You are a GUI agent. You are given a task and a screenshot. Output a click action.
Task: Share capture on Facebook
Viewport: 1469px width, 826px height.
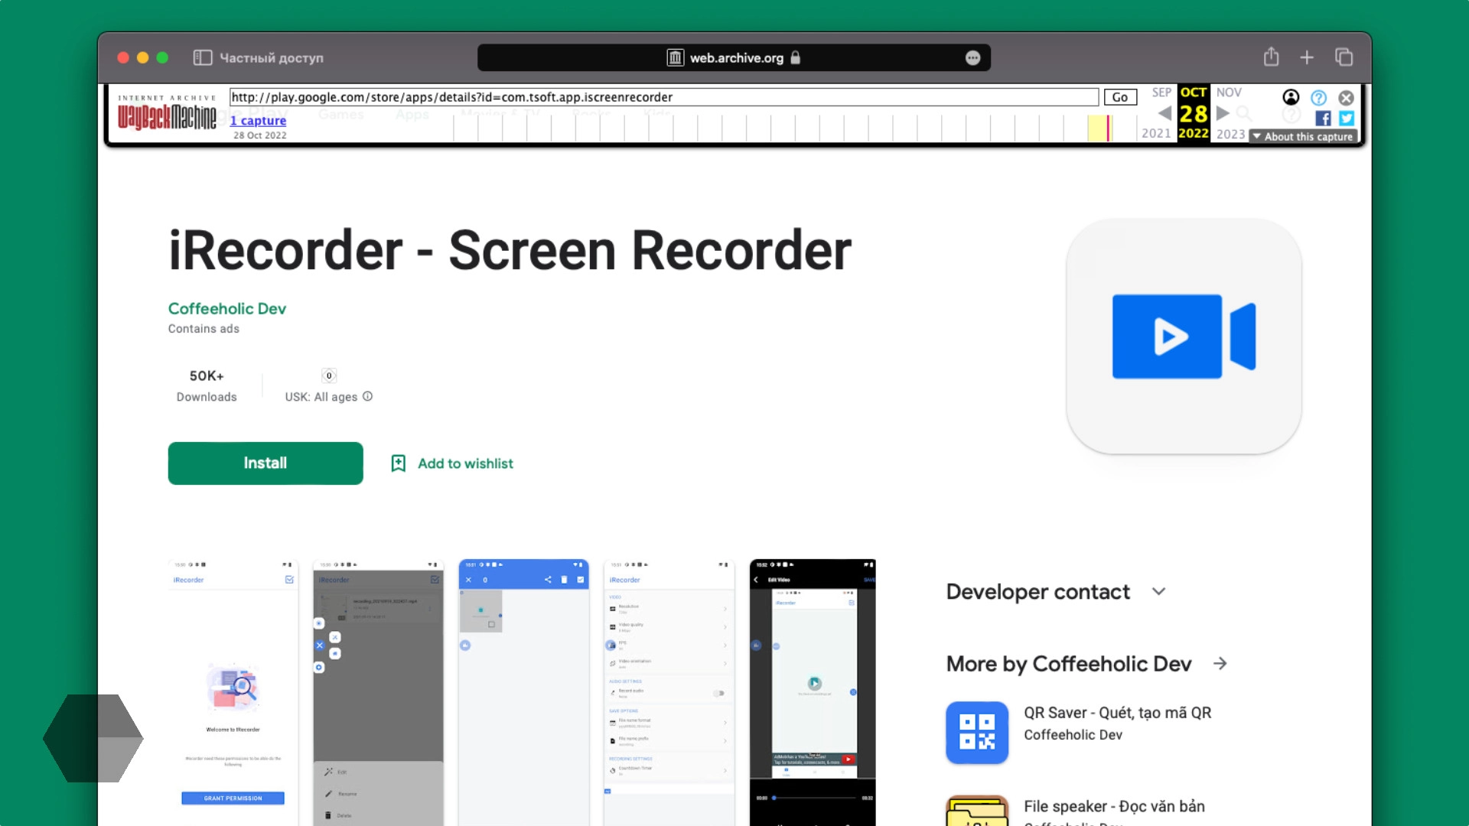point(1323,119)
